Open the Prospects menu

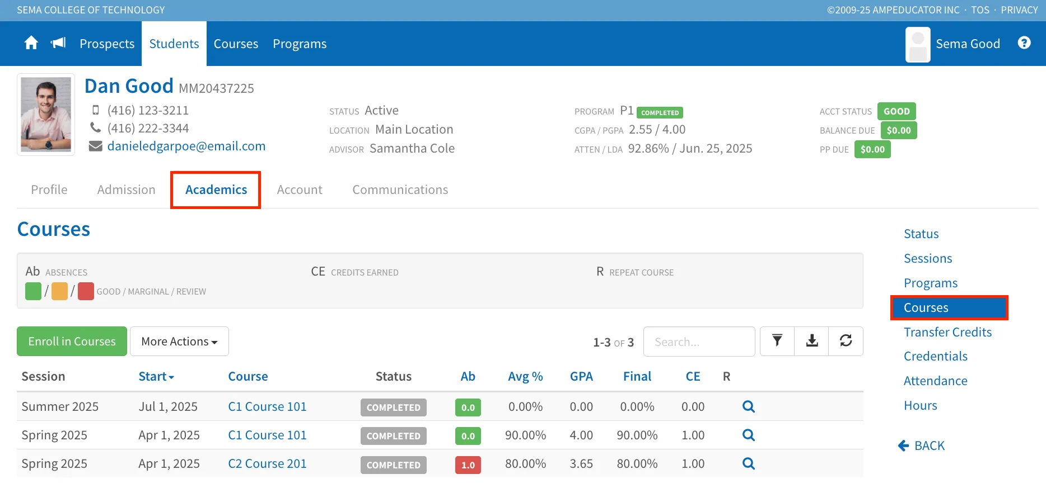(x=107, y=44)
